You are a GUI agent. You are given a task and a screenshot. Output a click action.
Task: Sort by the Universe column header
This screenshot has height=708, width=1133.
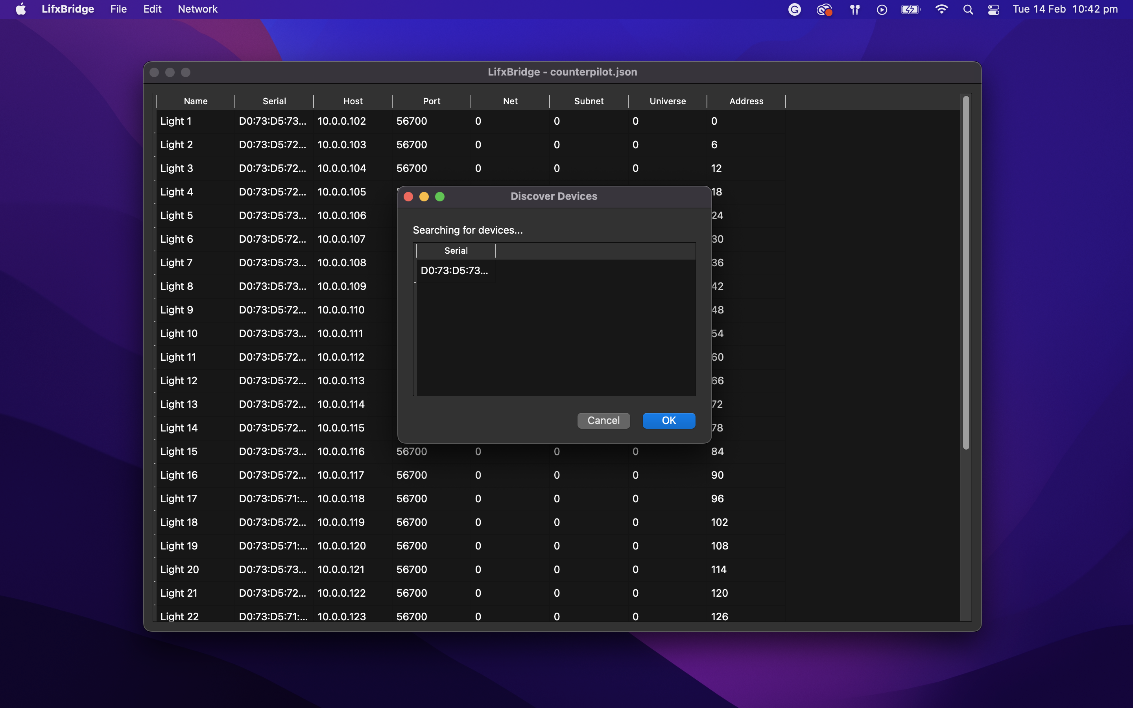click(668, 101)
